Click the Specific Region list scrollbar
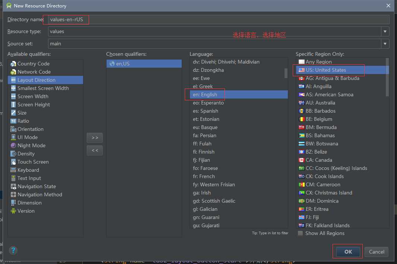This screenshot has height=264, width=397. pyautogui.click(x=387, y=77)
